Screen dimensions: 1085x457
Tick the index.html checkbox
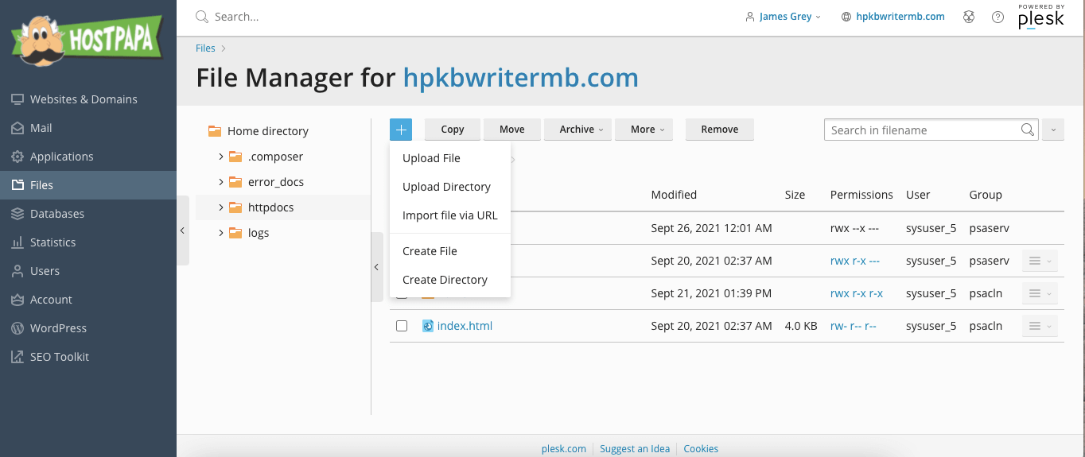point(402,326)
